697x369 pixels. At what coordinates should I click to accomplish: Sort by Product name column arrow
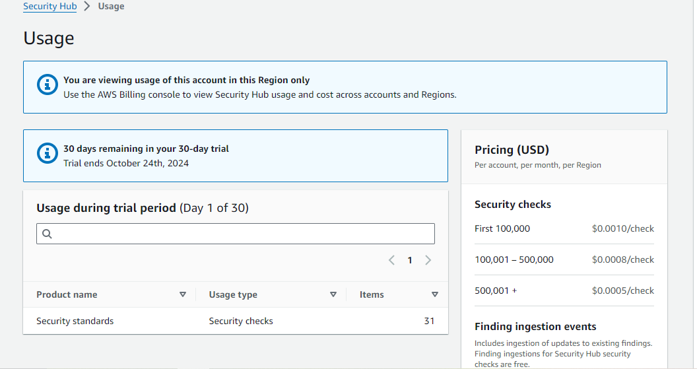tap(183, 295)
